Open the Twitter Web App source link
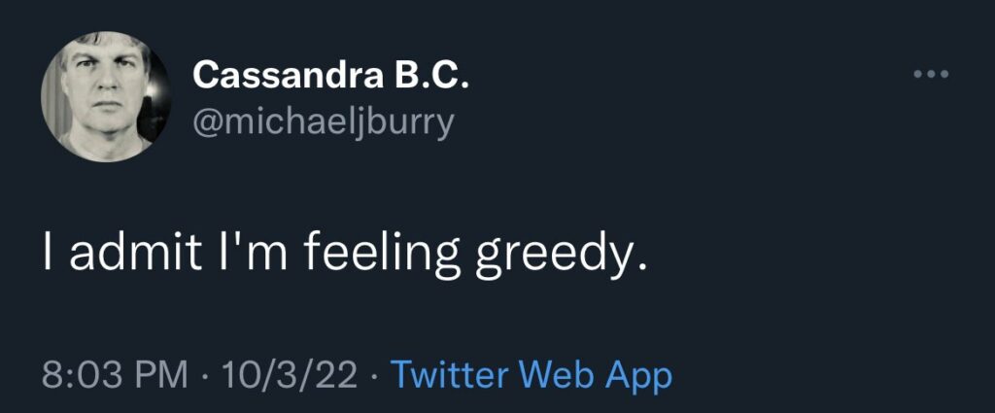 [x=531, y=375]
